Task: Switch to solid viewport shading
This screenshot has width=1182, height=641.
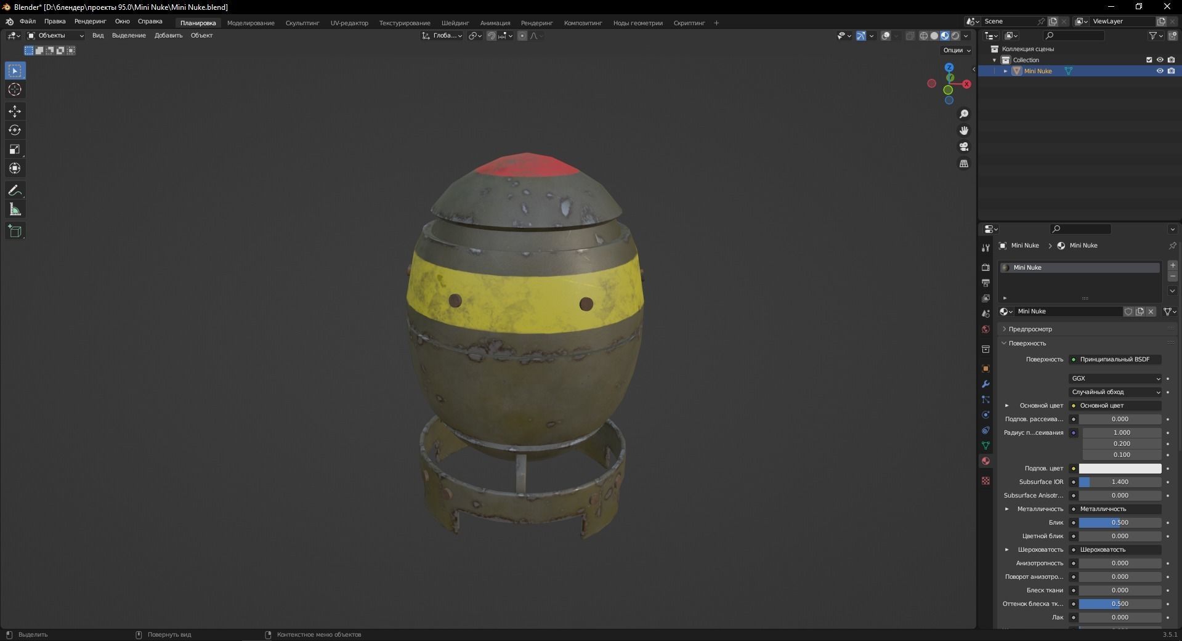Action: click(934, 36)
